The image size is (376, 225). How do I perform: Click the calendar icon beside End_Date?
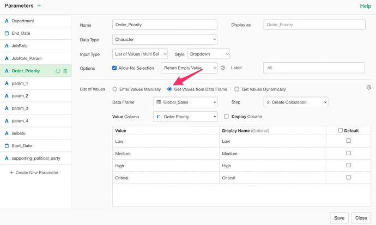click(7, 33)
